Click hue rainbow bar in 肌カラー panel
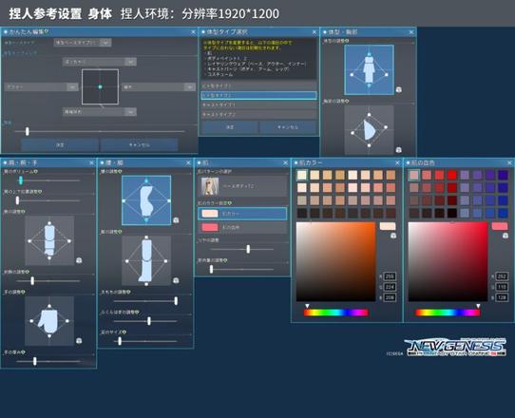Viewport: 515px width, 418px height. pyautogui.click(x=335, y=313)
